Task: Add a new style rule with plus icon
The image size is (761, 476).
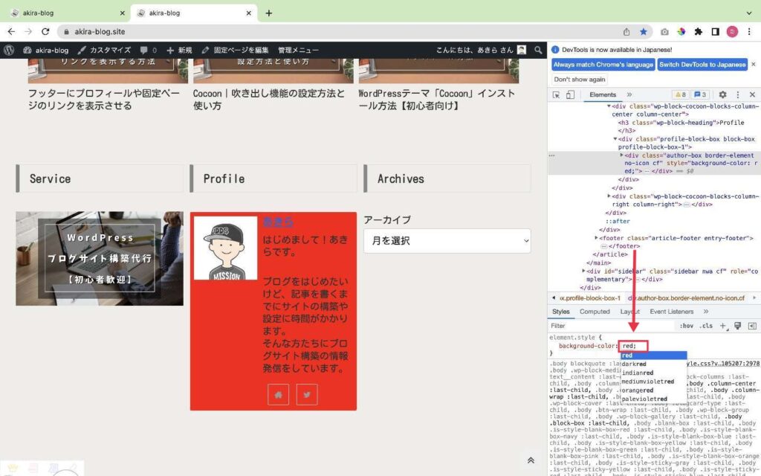Action: pos(722,326)
